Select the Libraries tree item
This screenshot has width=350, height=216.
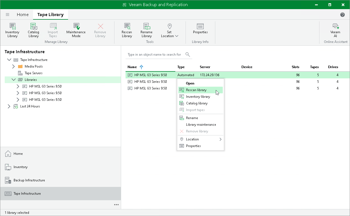[31, 80]
